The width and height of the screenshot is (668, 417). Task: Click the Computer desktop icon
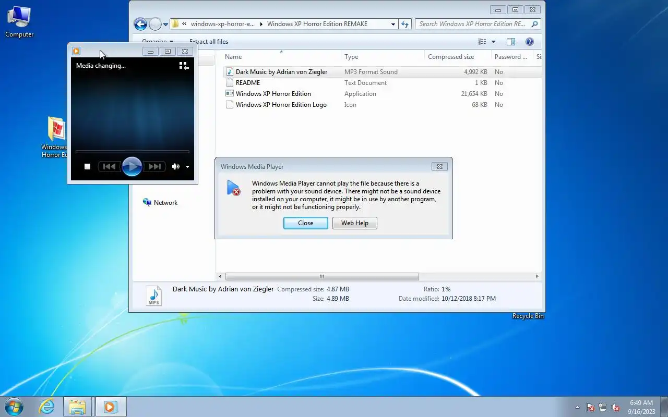point(19,21)
